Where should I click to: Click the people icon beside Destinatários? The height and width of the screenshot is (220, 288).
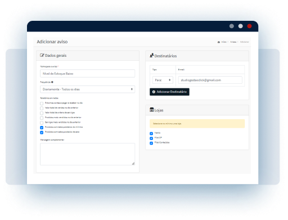(152, 56)
